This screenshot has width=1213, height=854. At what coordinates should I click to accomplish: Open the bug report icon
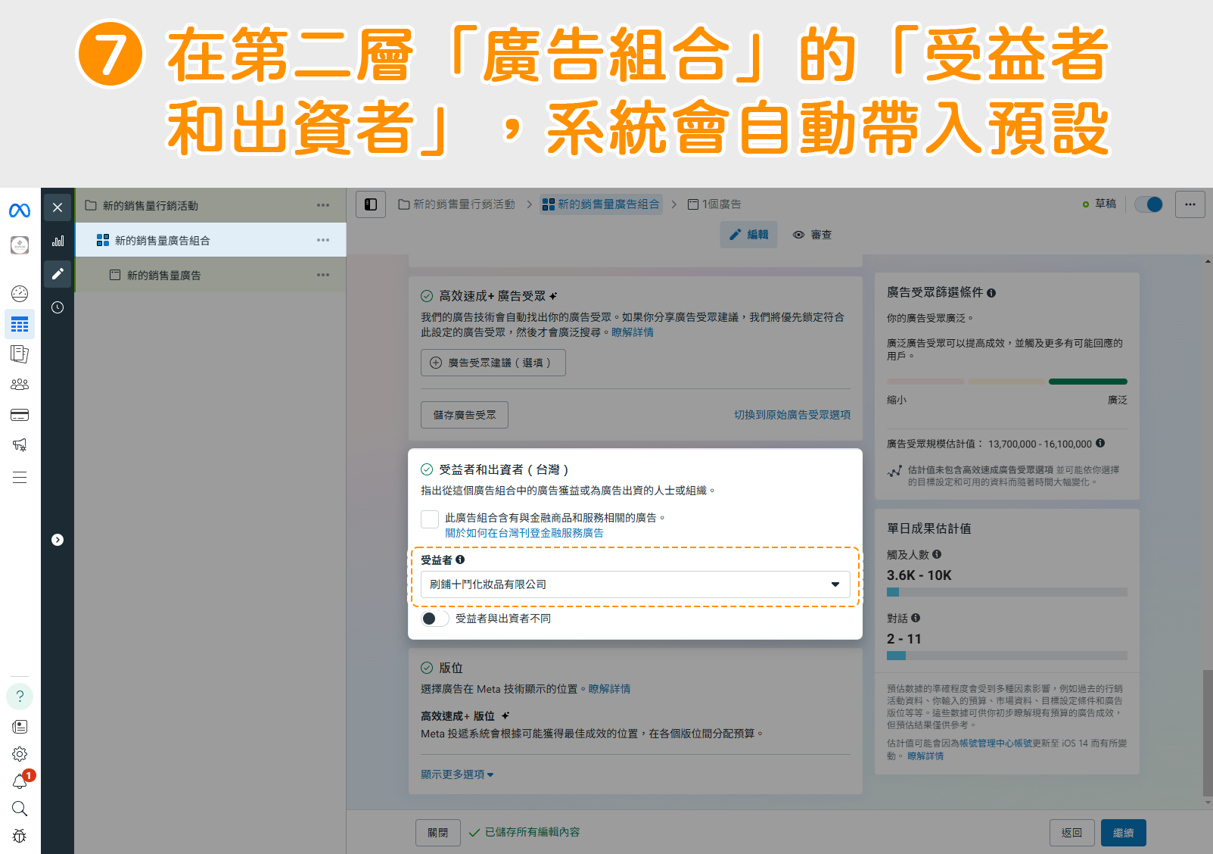coord(20,836)
